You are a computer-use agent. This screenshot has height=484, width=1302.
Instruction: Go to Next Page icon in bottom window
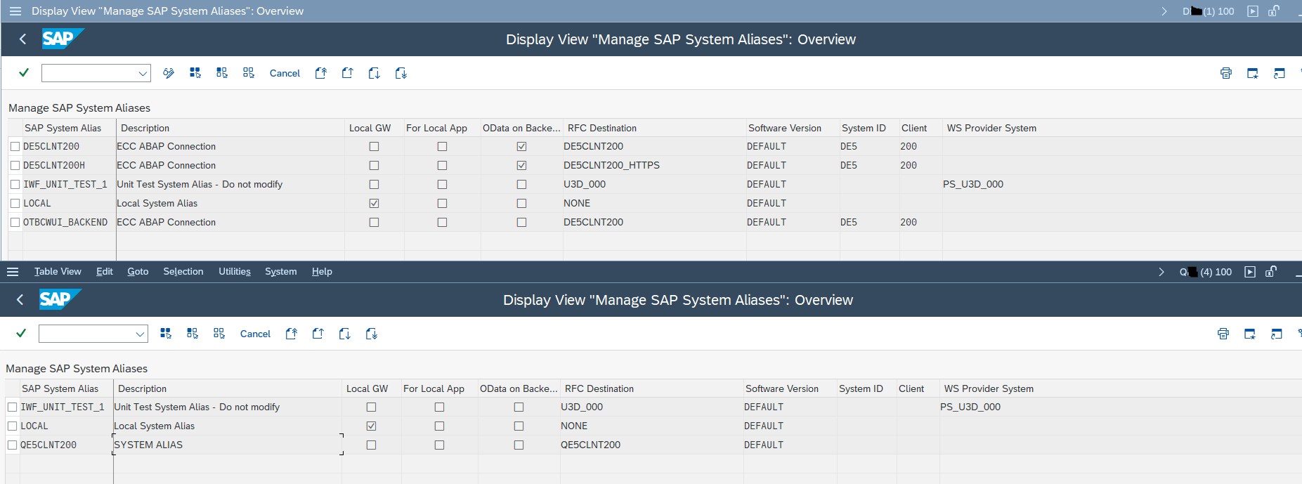coord(345,334)
